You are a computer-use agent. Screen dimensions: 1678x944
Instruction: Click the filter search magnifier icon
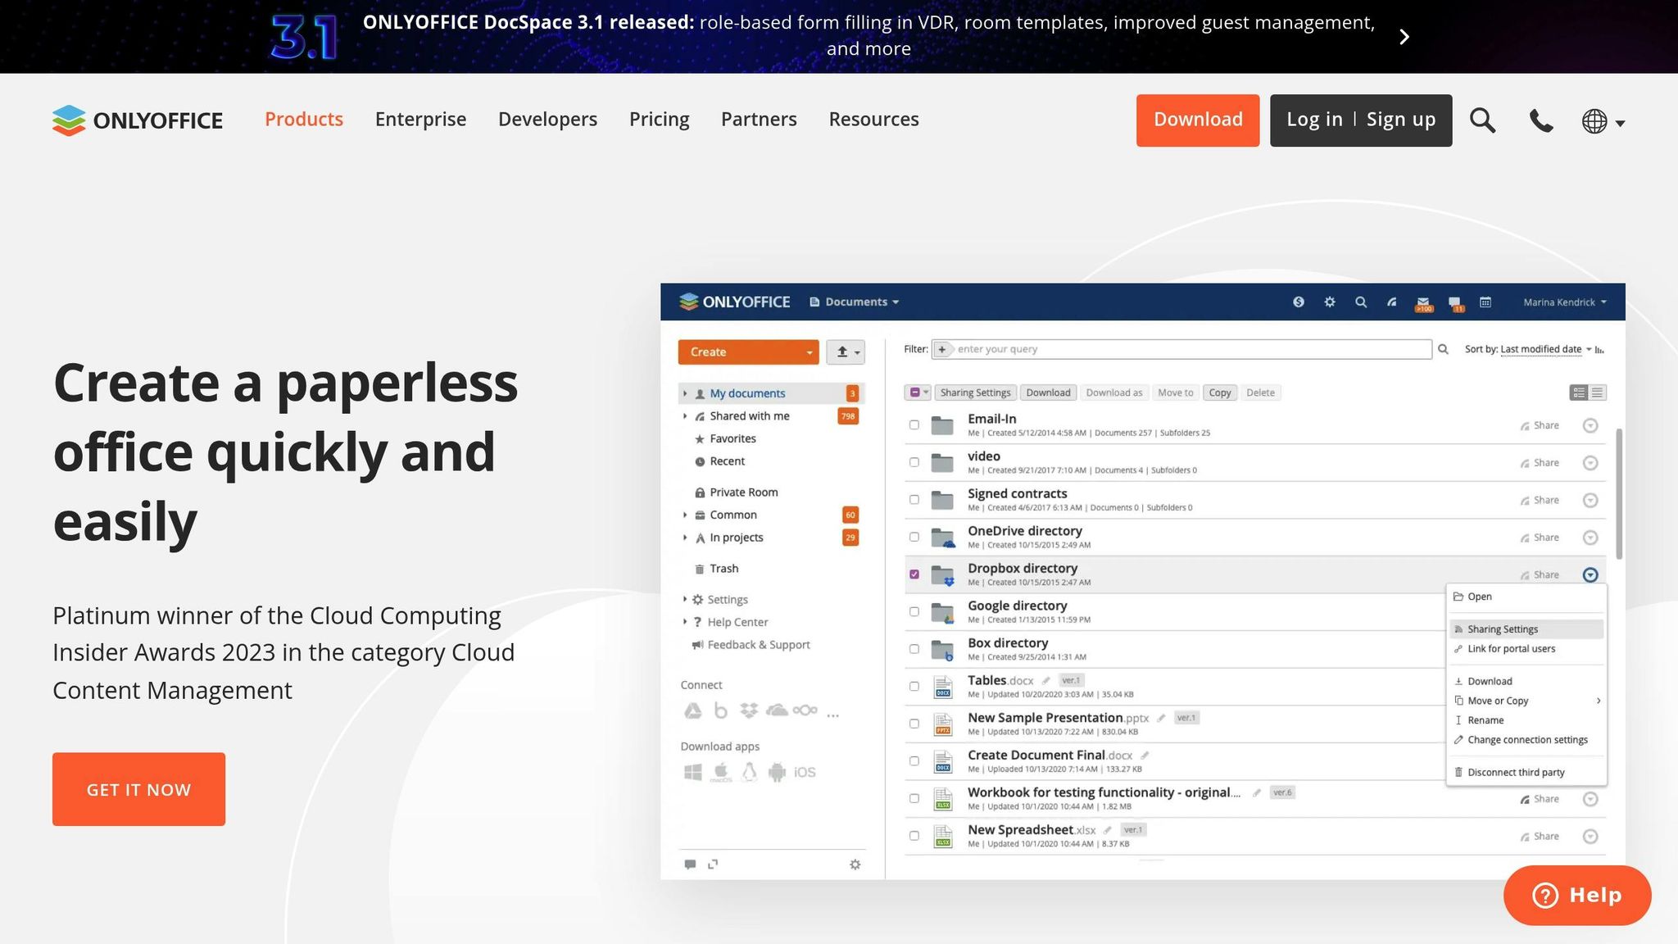click(1443, 349)
